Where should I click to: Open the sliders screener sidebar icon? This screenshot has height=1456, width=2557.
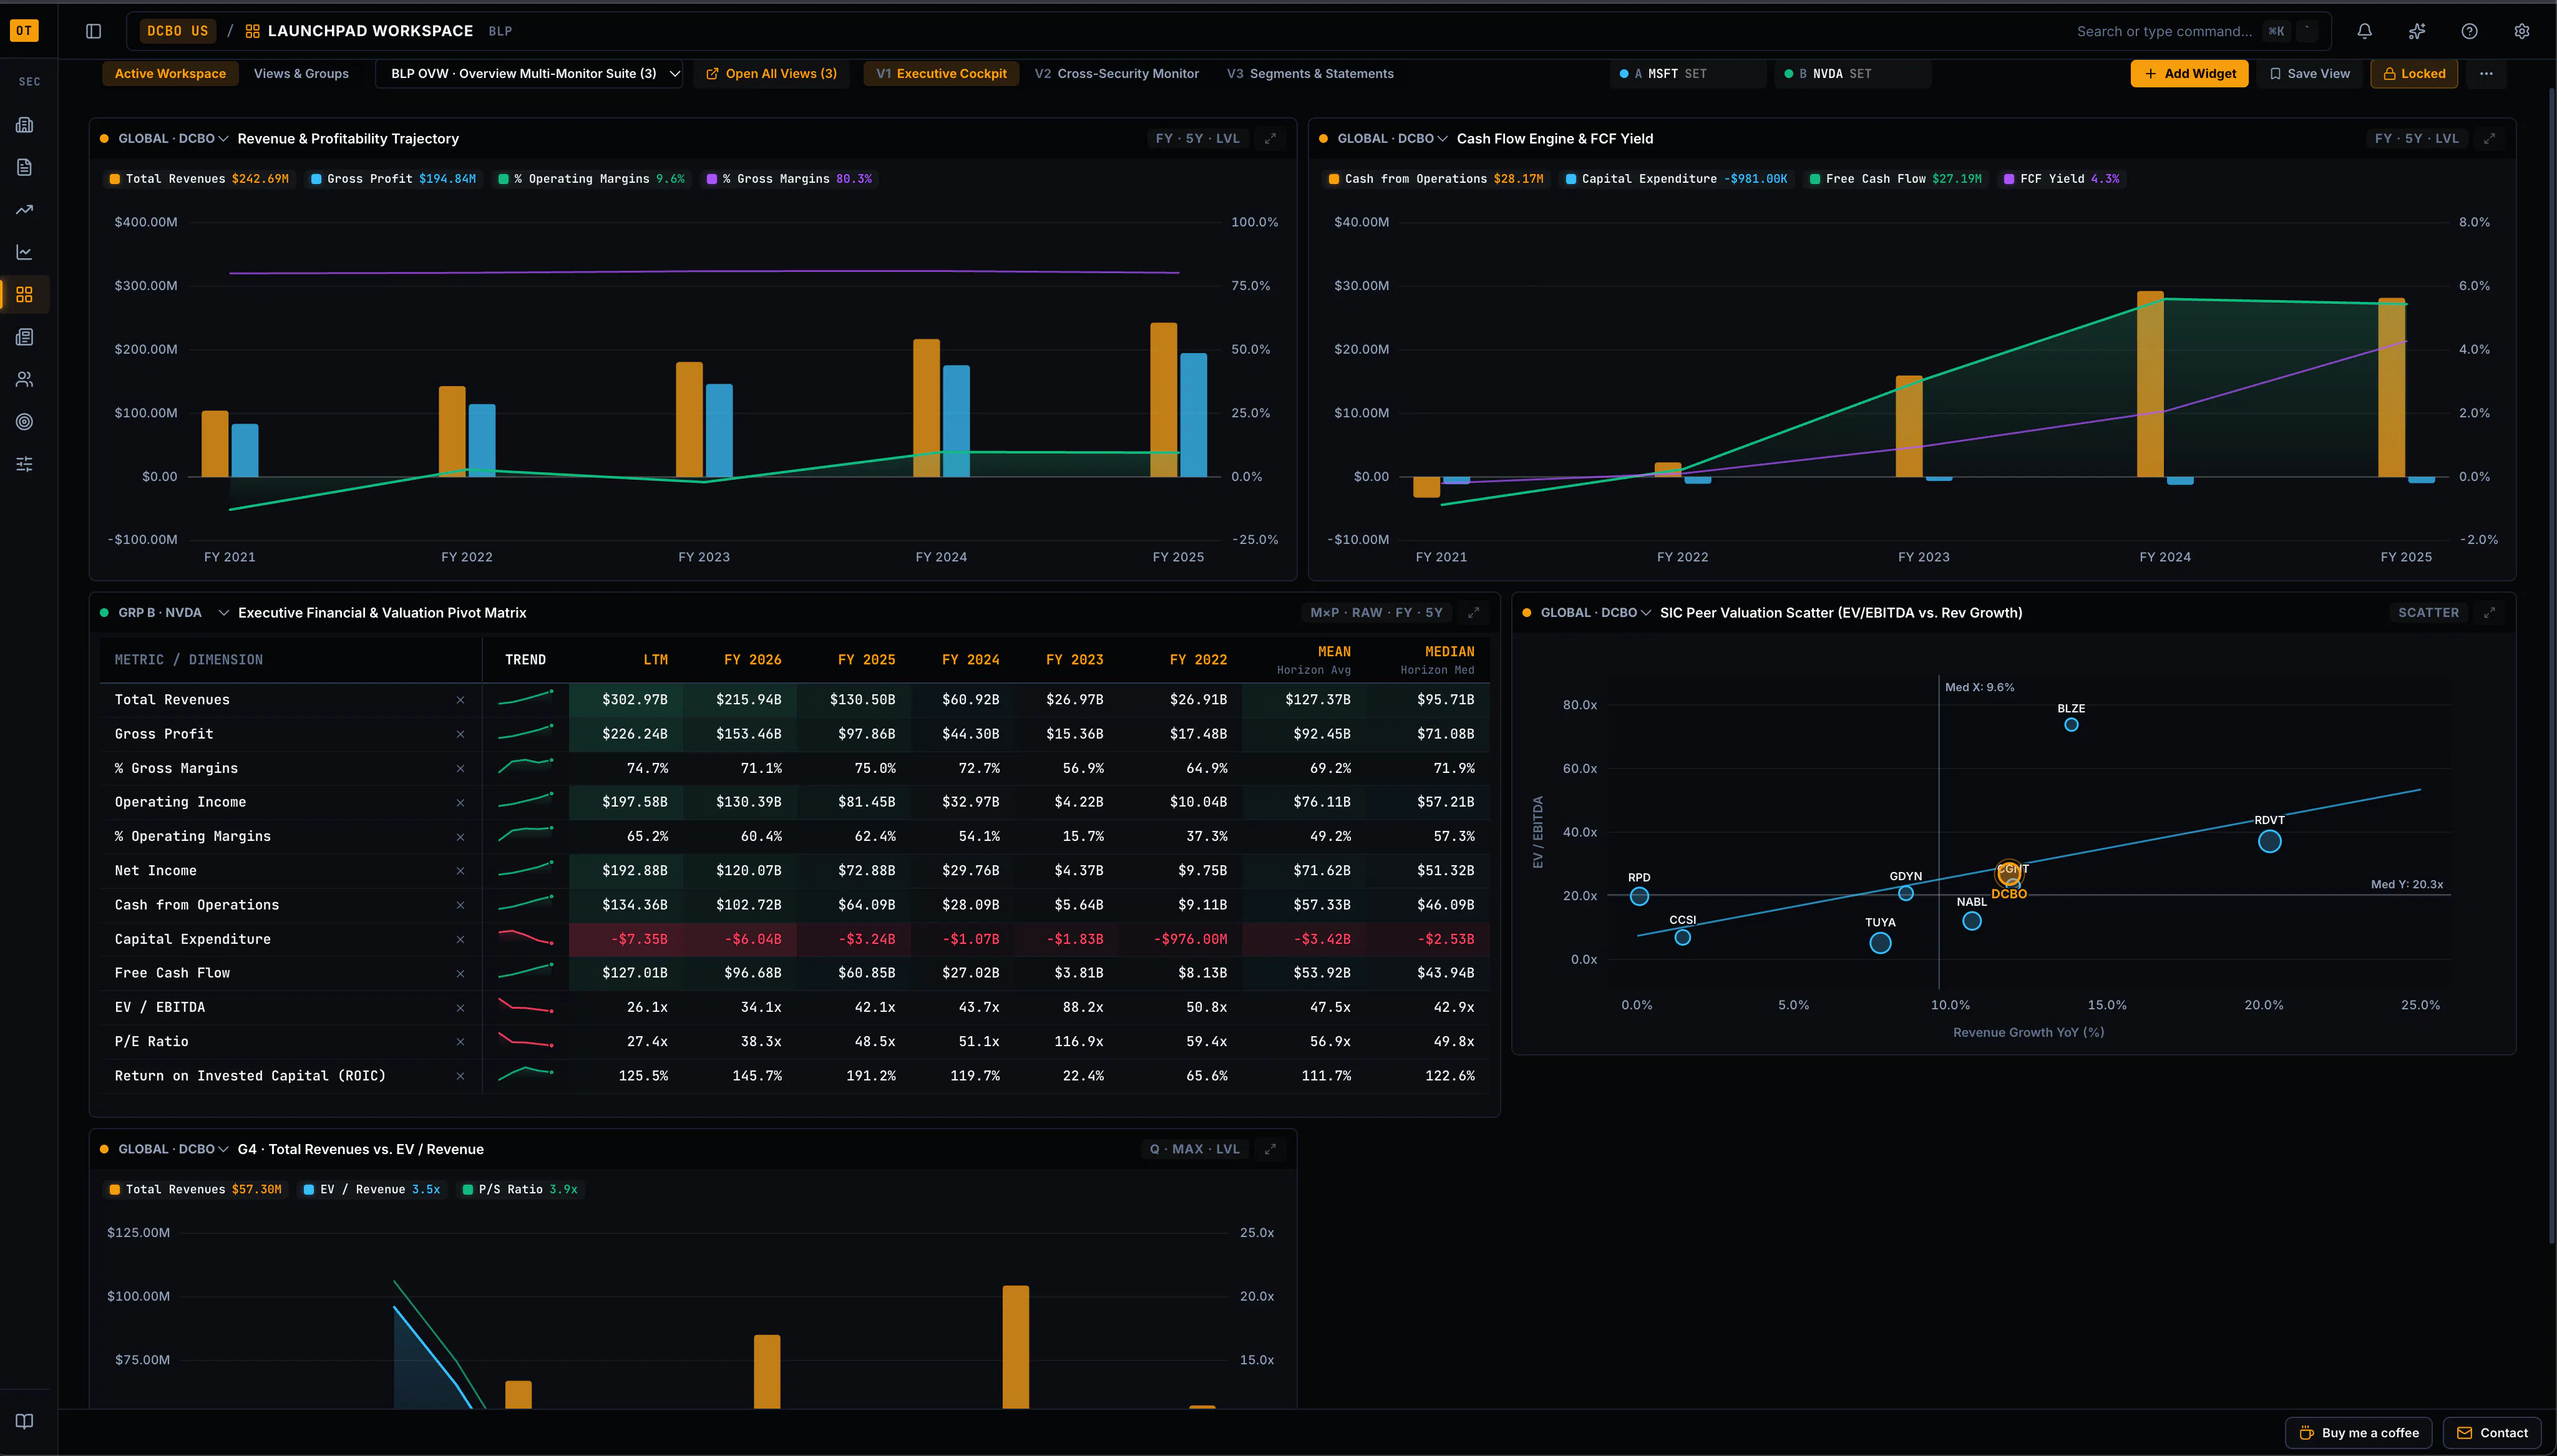tap(25, 464)
